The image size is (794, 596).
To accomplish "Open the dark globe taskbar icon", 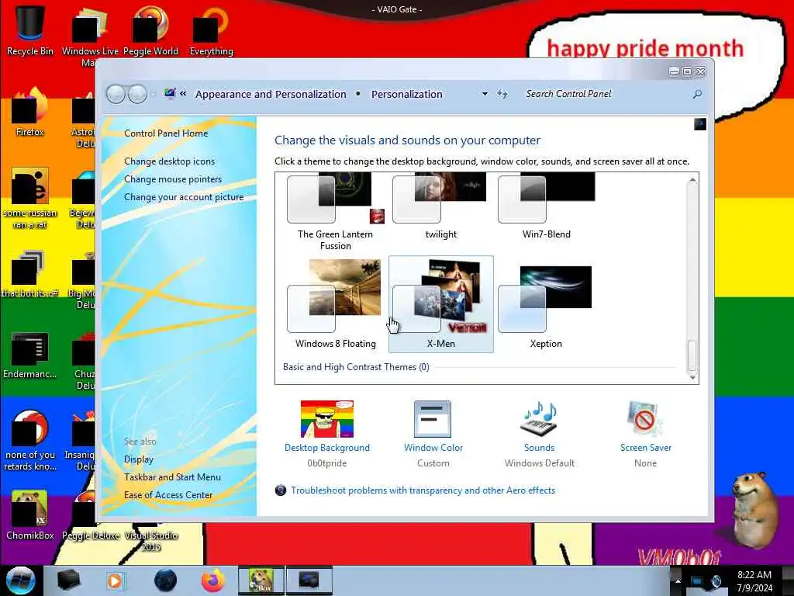I will click(166, 580).
